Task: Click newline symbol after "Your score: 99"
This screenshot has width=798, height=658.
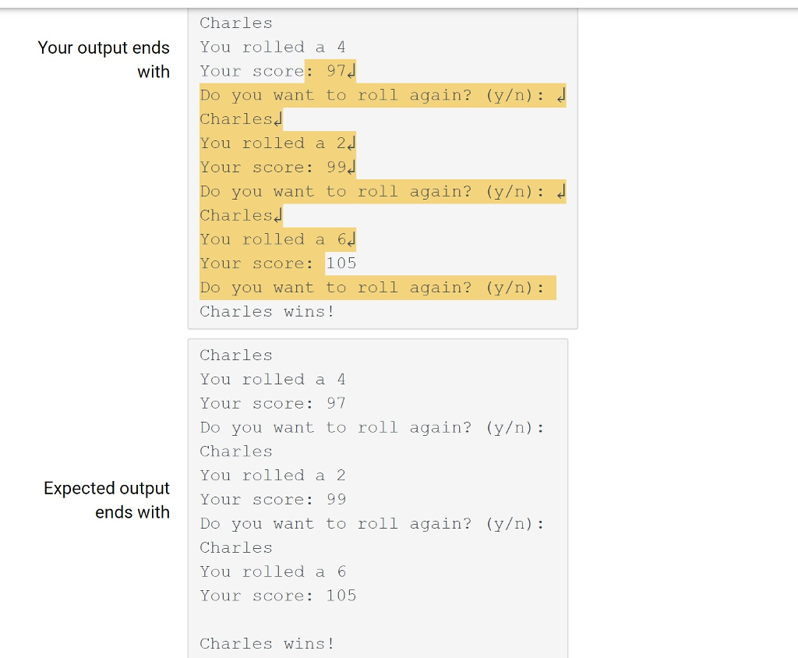Action: point(351,168)
